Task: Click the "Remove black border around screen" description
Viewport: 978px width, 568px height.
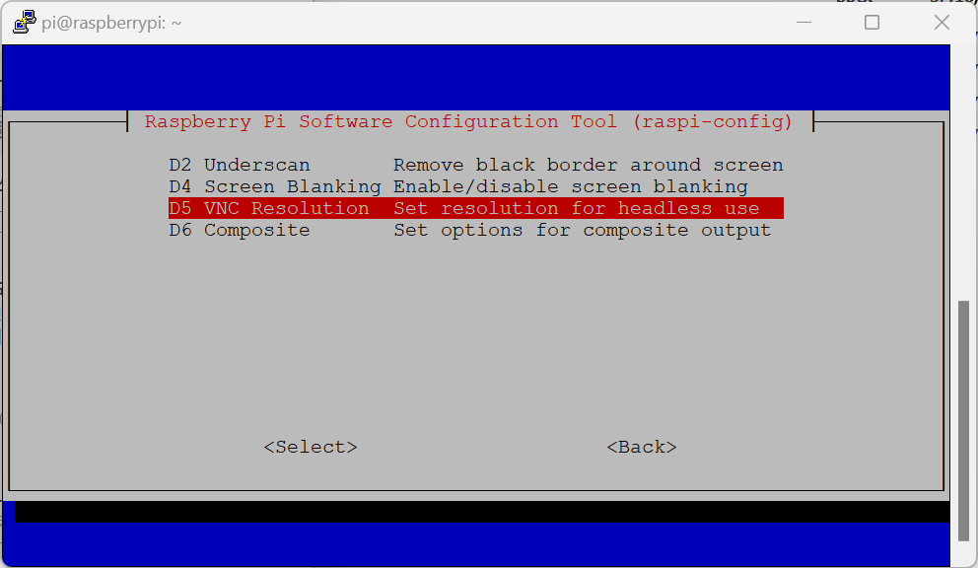Action: (x=589, y=165)
